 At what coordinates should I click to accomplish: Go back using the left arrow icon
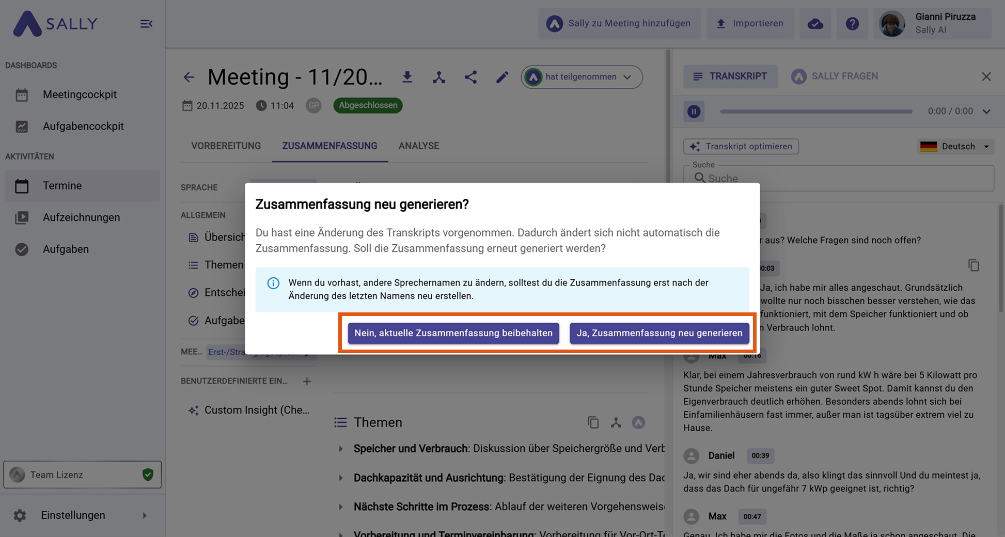click(189, 77)
